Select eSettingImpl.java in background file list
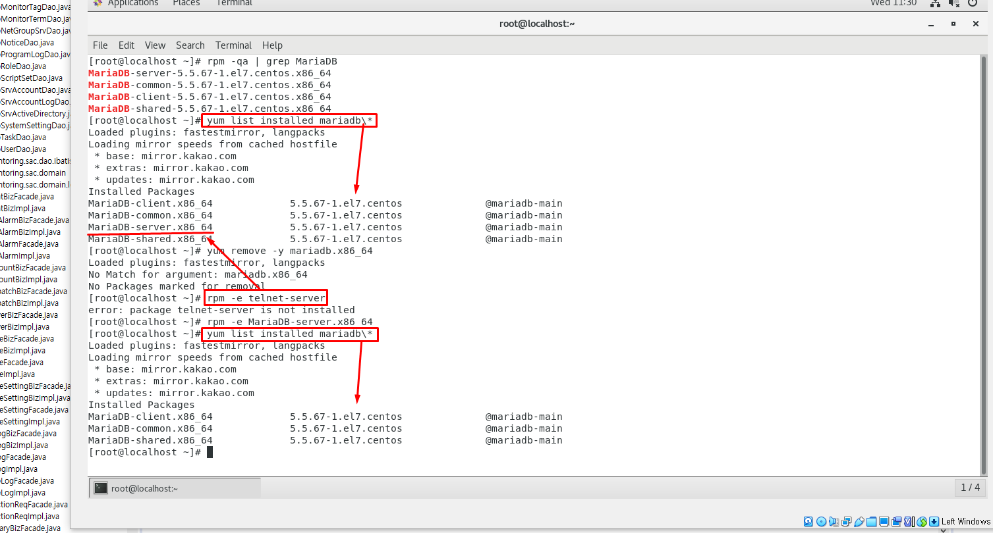The height and width of the screenshot is (533, 993). click(30, 422)
